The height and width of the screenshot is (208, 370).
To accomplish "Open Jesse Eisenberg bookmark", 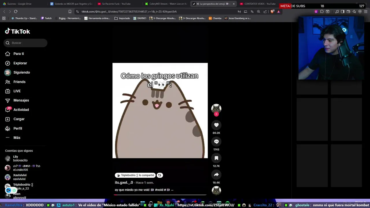I will pos(237,18).
